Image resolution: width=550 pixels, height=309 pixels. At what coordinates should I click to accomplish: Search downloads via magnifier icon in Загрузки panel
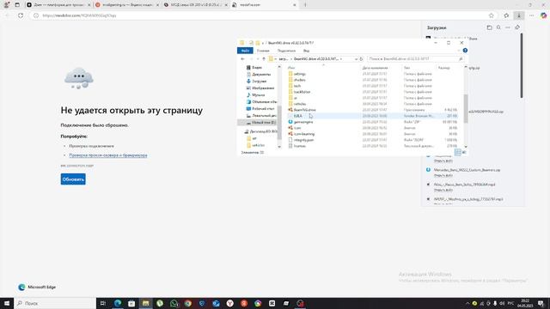point(498,27)
